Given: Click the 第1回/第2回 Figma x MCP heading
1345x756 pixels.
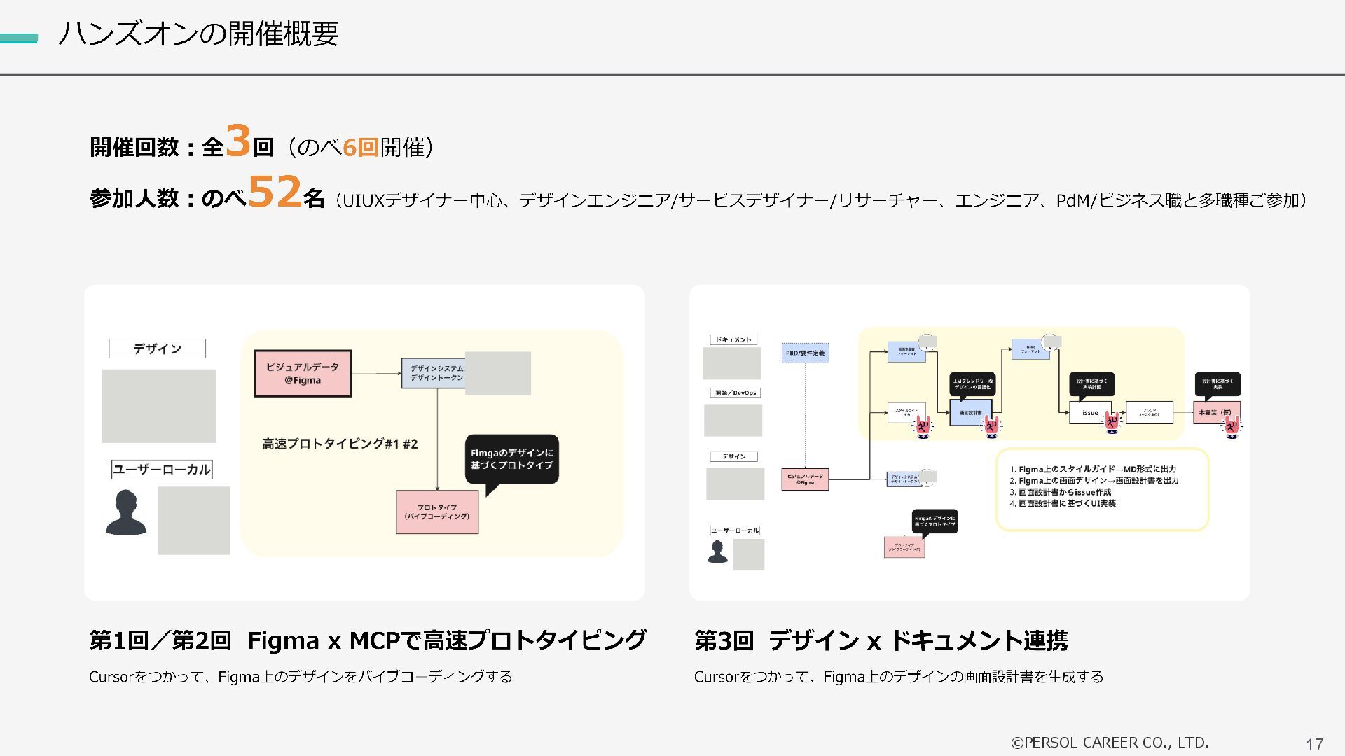Looking at the screenshot, I should (x=367, y=640).
